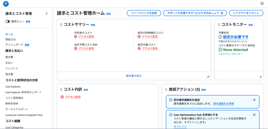Click the 推奨アクション widget drag handle
Screen dimensions: 268x129
click(x=166, y=90)
